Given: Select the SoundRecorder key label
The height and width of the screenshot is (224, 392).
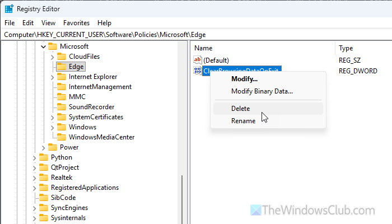Looking at the screenshot, I should pos(91,107).
